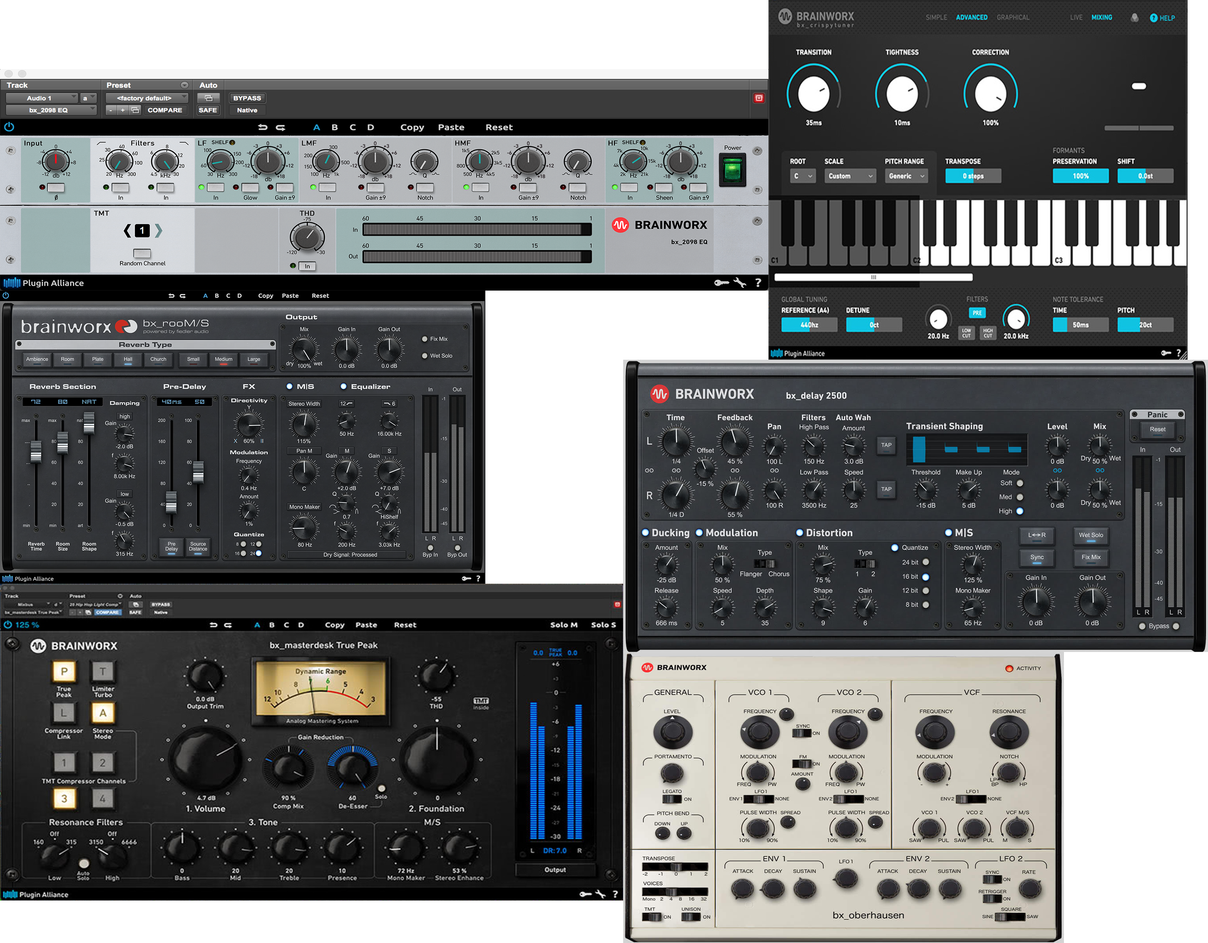Click the TMT inside badge in bx_masterdesk
The height and width of the screenshot is (943, 1208).
(x=481, y=703)
